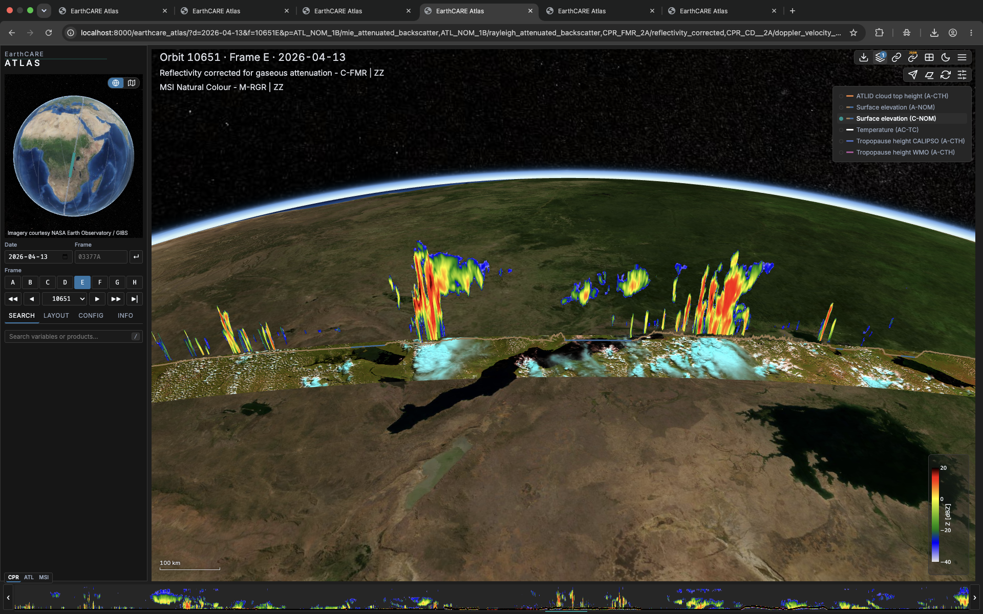Image resolution: width=983 pixels, height=614 pixels.
Task: Select frame C
Action: 48,282
